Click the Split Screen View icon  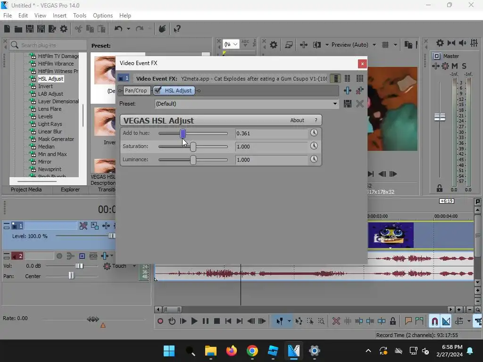click(x=316, y=45)
